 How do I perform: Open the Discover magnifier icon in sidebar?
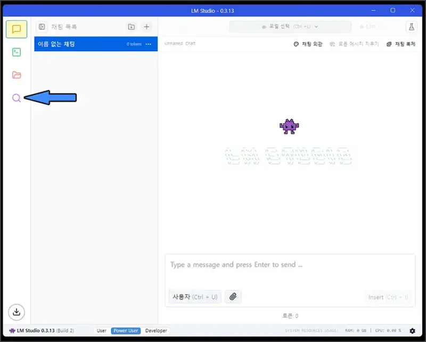point(17,98)
